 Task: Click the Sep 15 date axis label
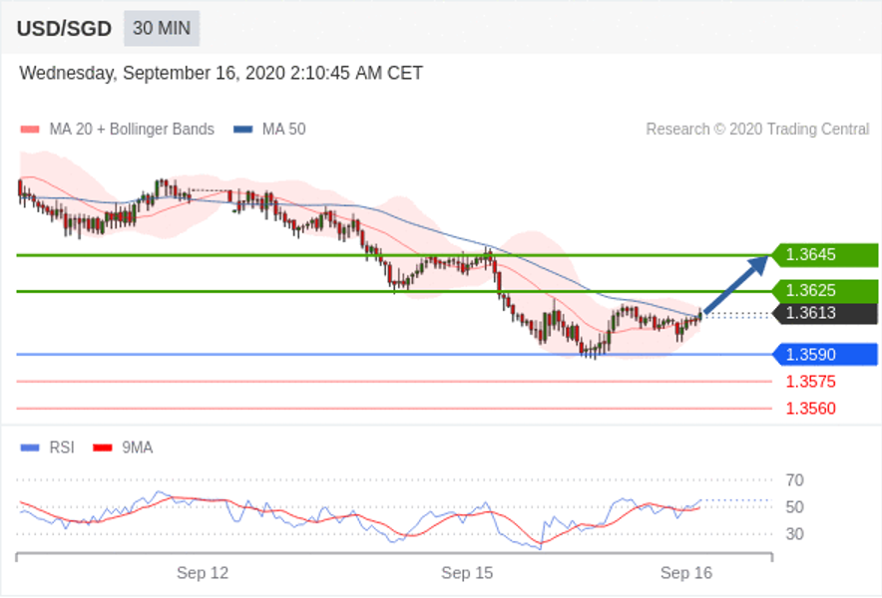coord(467,573)
